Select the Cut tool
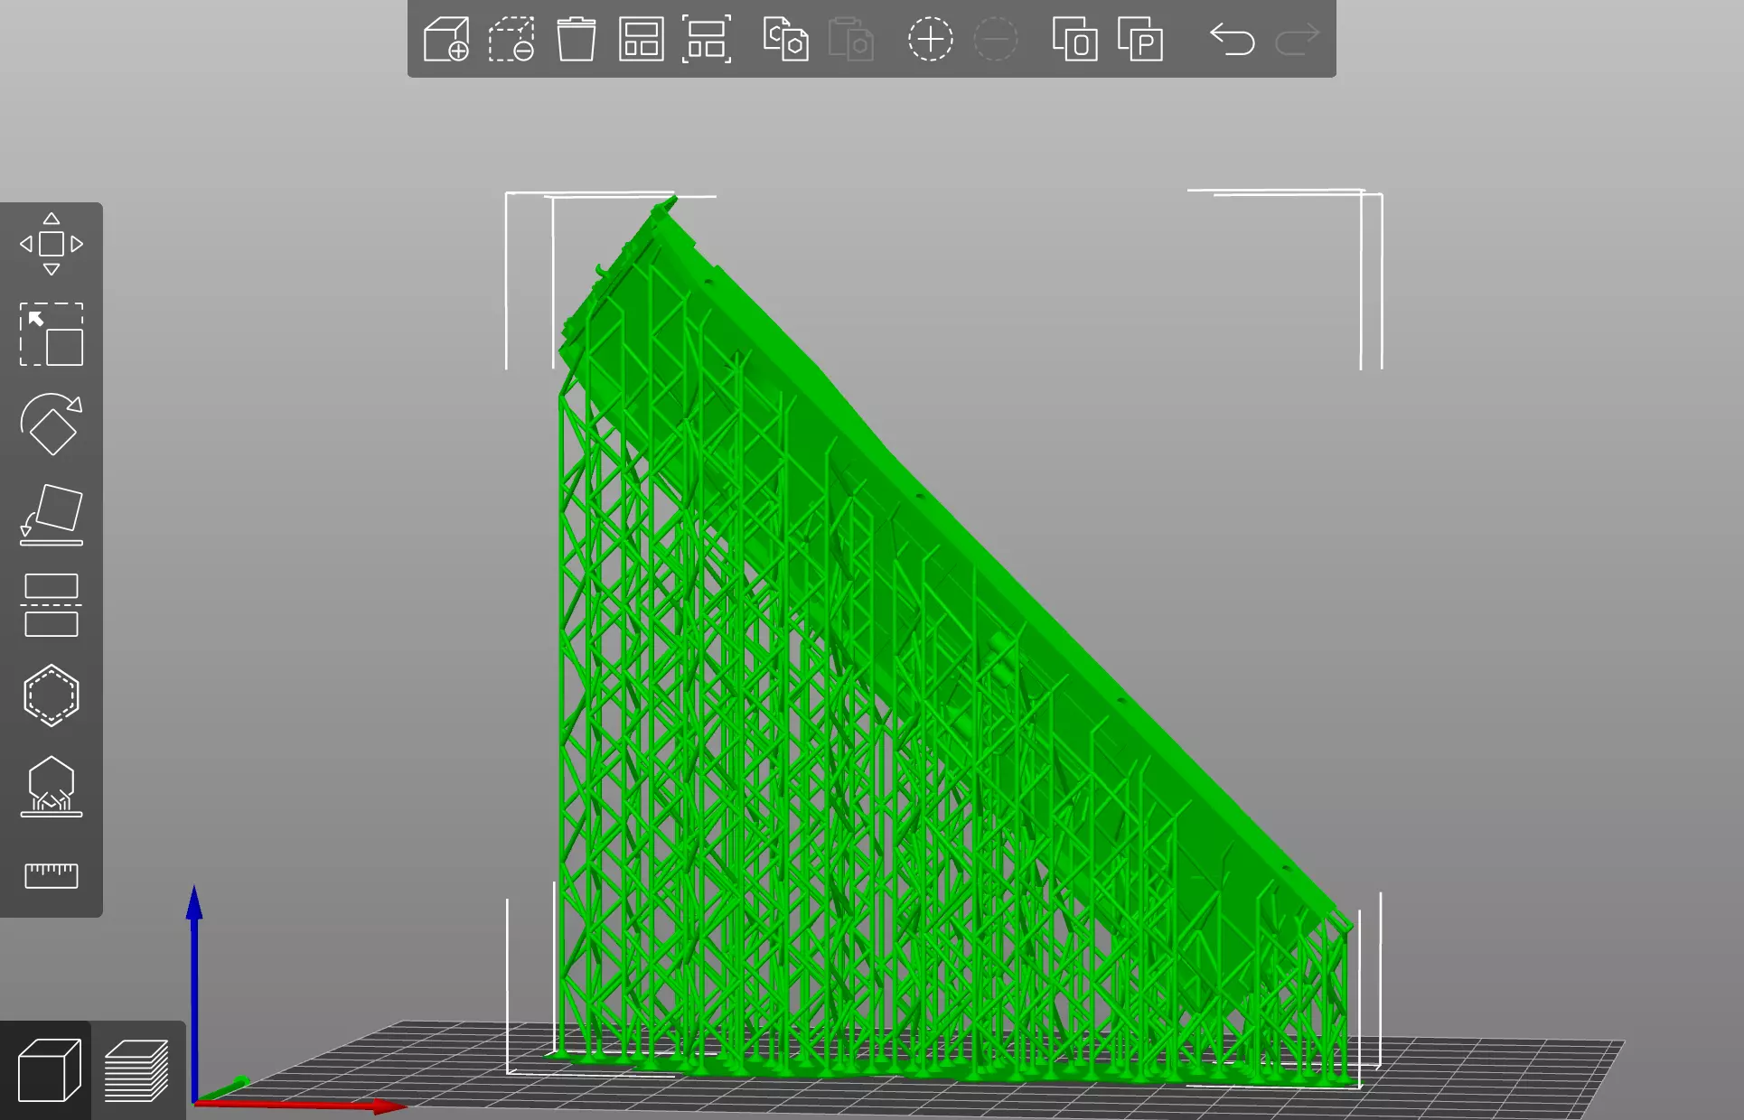The height and width of the screenshot is (1120, 1744). pos(52,604)
